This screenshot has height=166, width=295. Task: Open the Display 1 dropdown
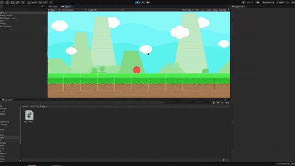tap(53, 10)
